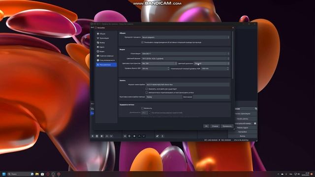Click the HDR nominal peak level stepper arrows
The height and width of the screenshot is (177, 315).
coord(227,68)
